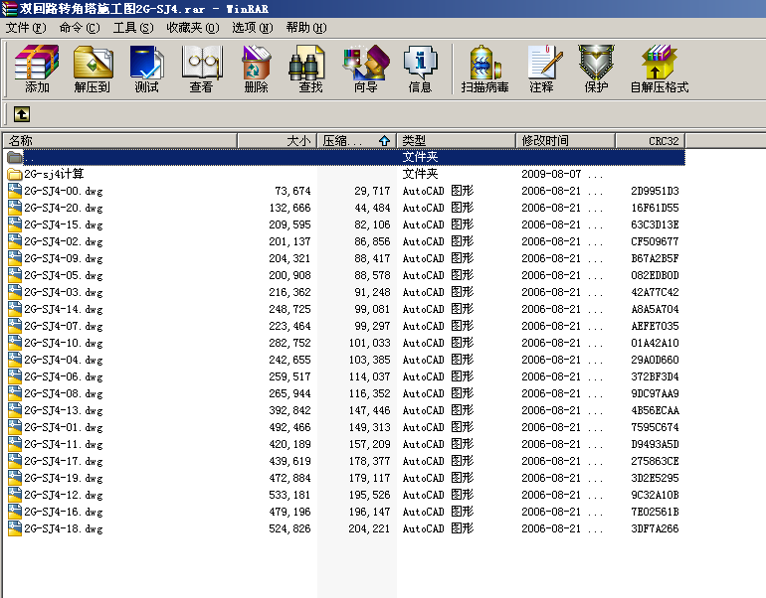
Task: Open the 帮助(H) menu
Action: [306, 28]
